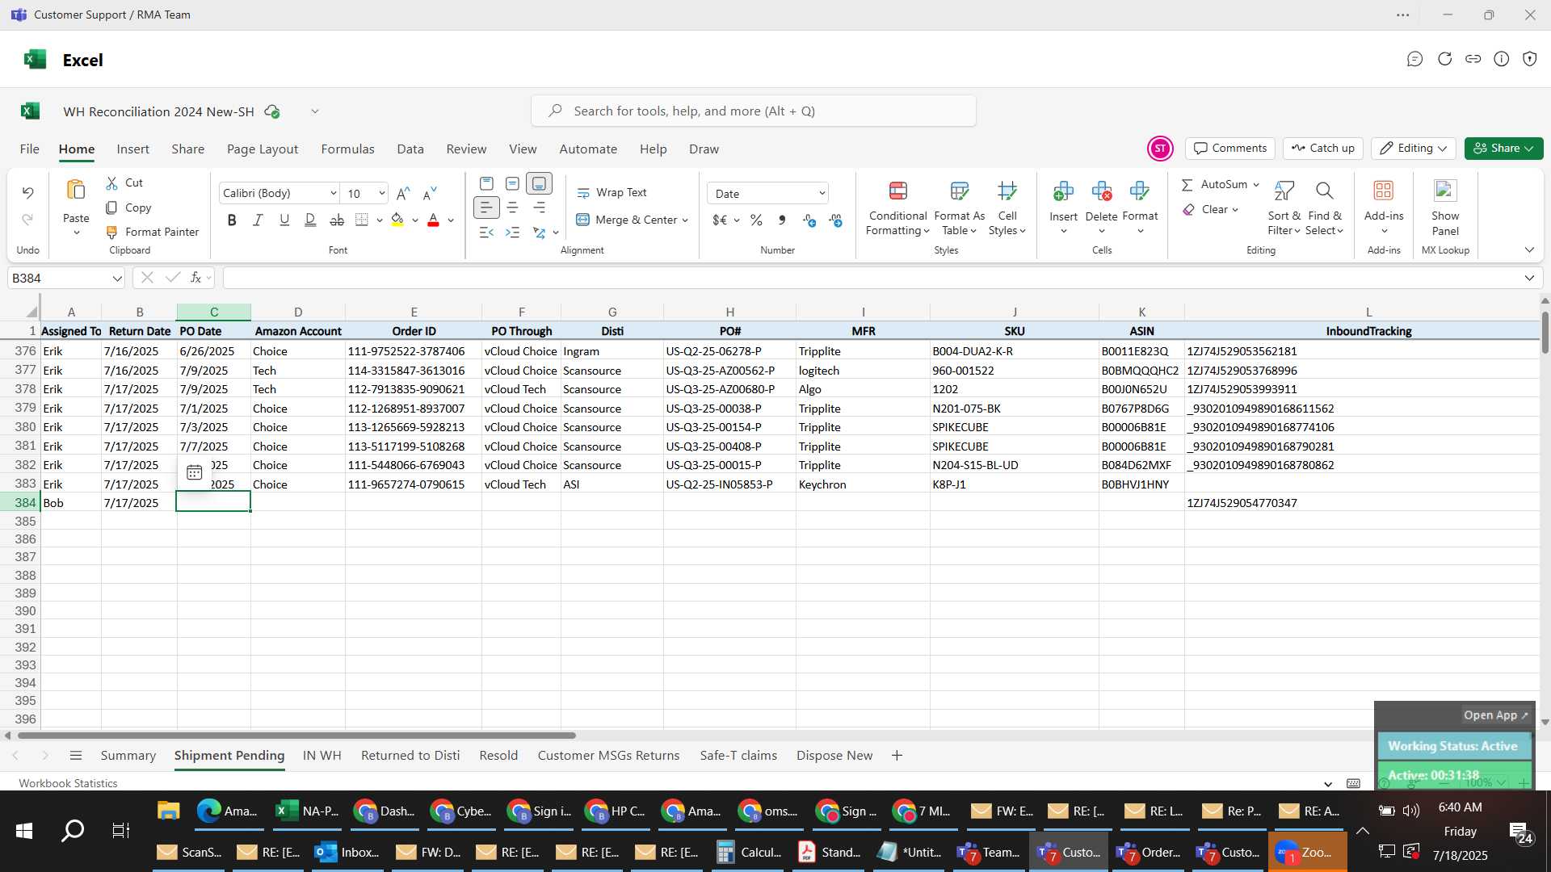1551x872 pixels.
Task: Apply comma style number format
Action: pyautogui.click(x=782, y=220)
